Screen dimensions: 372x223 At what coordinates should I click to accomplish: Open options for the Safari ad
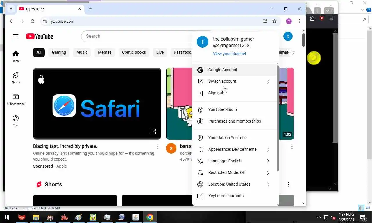158,147
